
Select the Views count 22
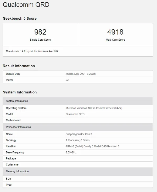pyautogui.click(x=67, y=80)
